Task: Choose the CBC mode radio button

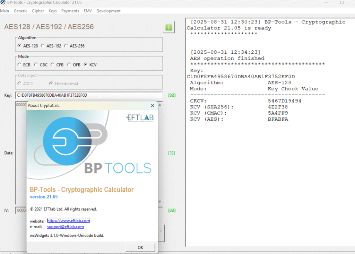Action: coord(36,65)
